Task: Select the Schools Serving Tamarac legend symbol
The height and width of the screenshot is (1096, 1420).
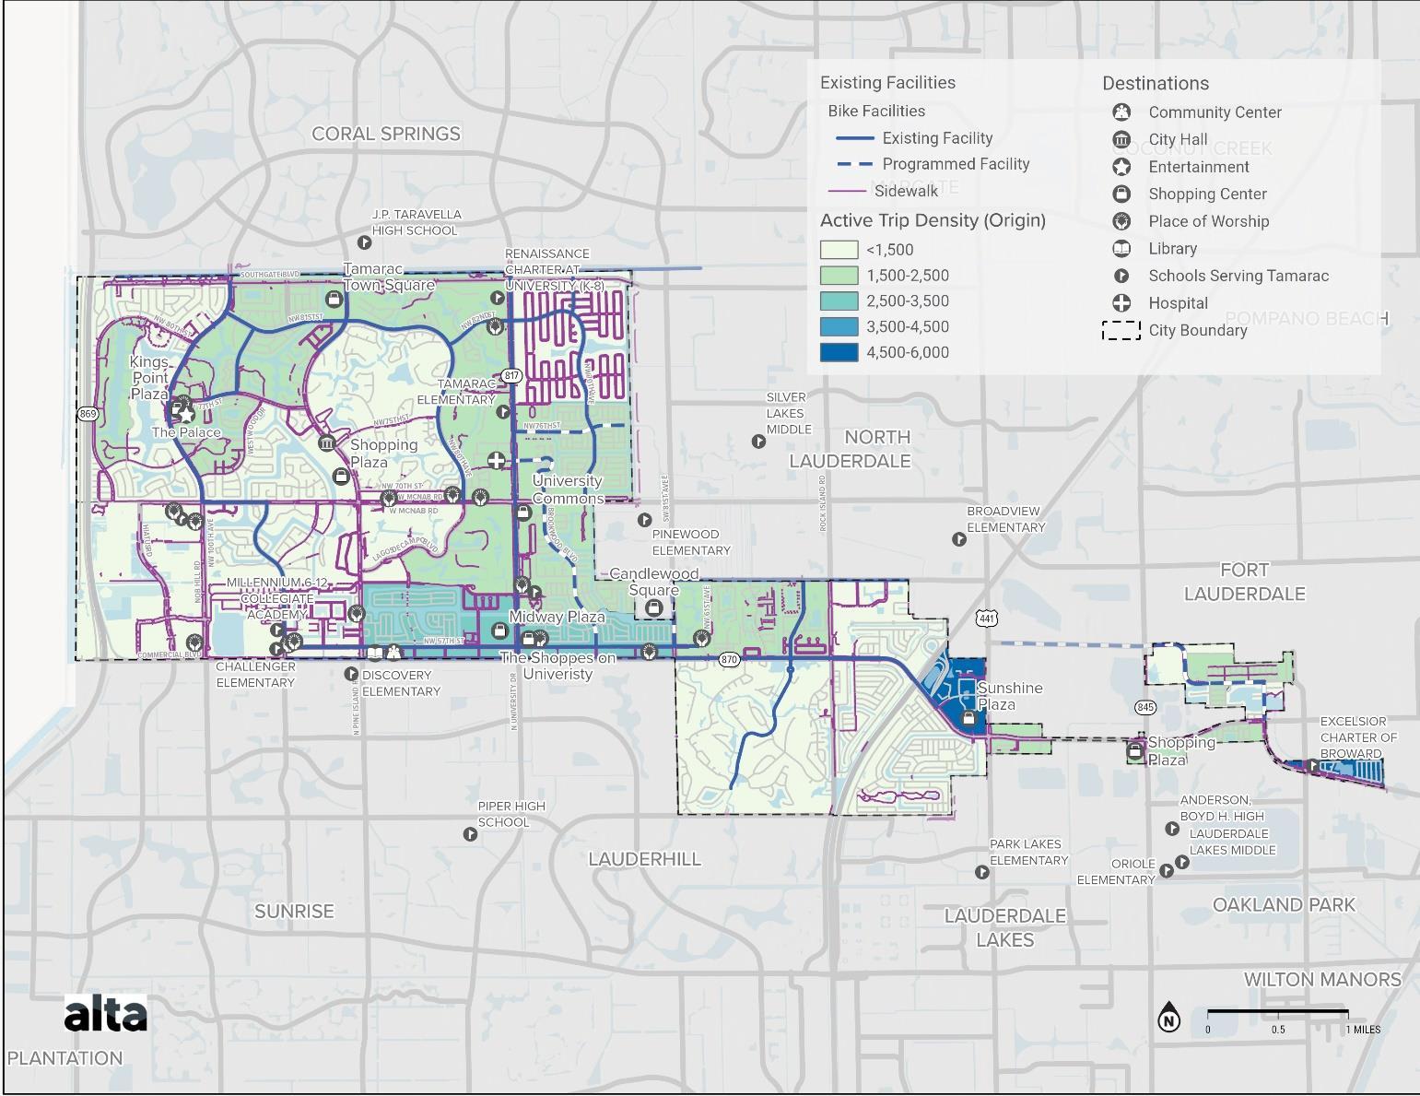Action: point(1121,276)
